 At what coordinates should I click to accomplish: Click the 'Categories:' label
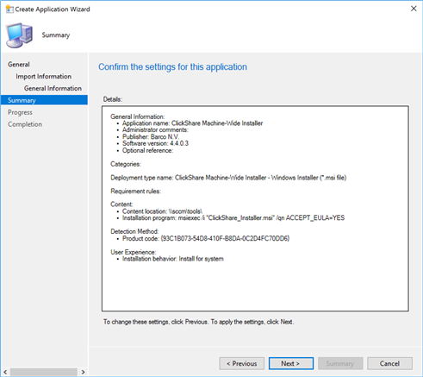click(x=126, y=164)
